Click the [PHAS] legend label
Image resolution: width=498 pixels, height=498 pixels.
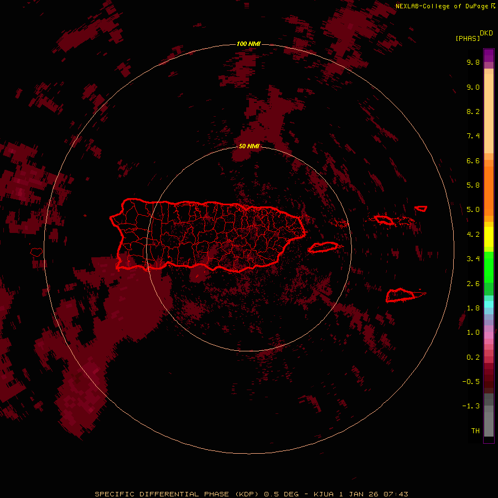click(468, 38)
